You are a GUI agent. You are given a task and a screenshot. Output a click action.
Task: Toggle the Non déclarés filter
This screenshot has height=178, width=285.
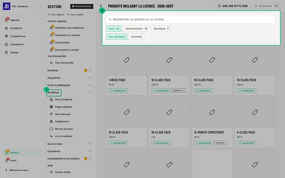[x=117, y=37]
